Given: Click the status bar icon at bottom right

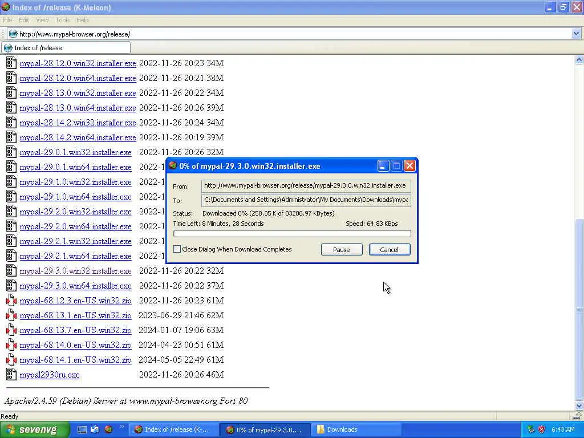Looking at the screenshot, I should (577, 416).
